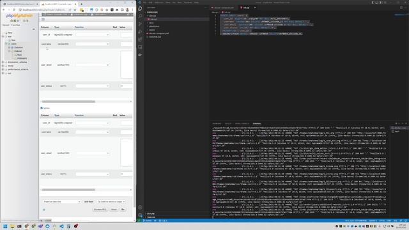This screenshot has width=409, height=230.
Task: Open Function dropdown for second user_id row
Action: [x=92, y=123]
